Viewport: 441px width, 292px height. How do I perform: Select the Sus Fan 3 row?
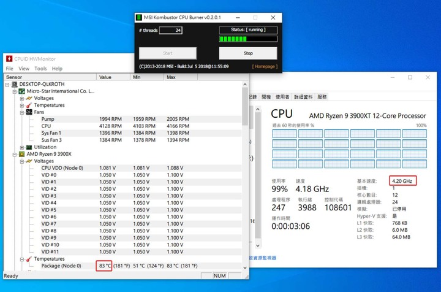(141, 140)
